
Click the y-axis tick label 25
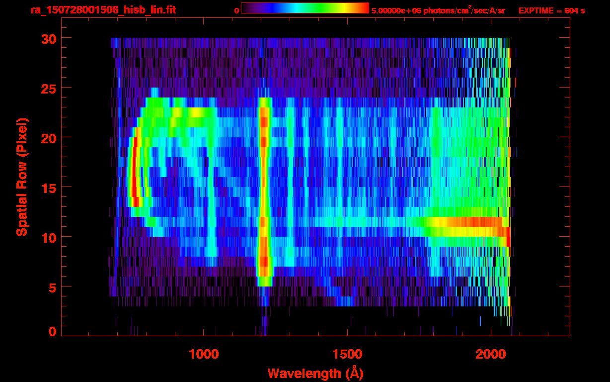[x=49, y=88]
